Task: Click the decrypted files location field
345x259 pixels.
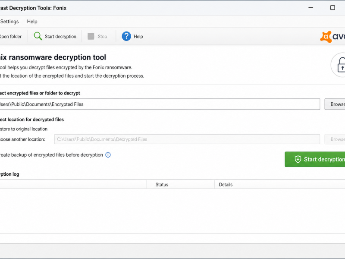Action: (x=187, y=139)
